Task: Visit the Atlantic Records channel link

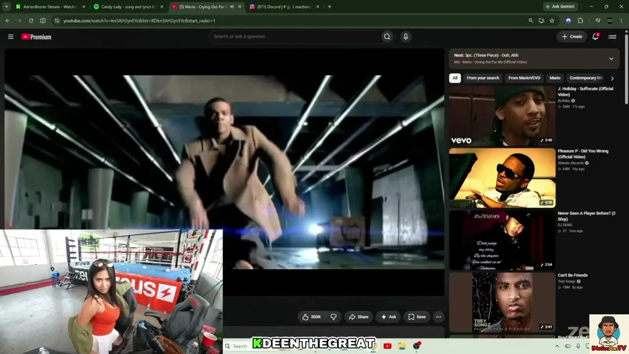Action: [x=571, y=163]
